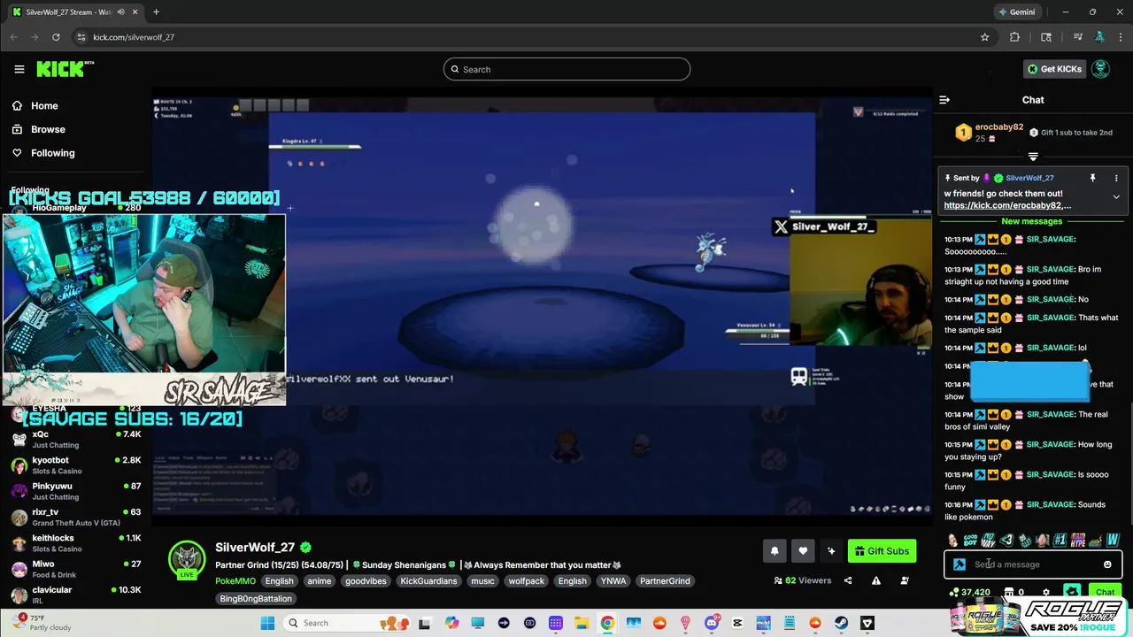Image resolution: width=1133 pixels, height=637 pixels.
Task: Focus the Kick search box
Action: 566,69
